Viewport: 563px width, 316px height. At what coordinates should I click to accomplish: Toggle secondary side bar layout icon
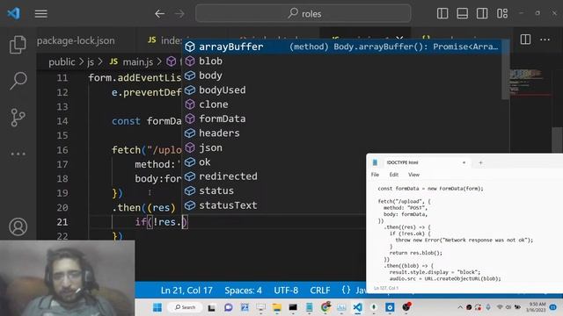482,14
